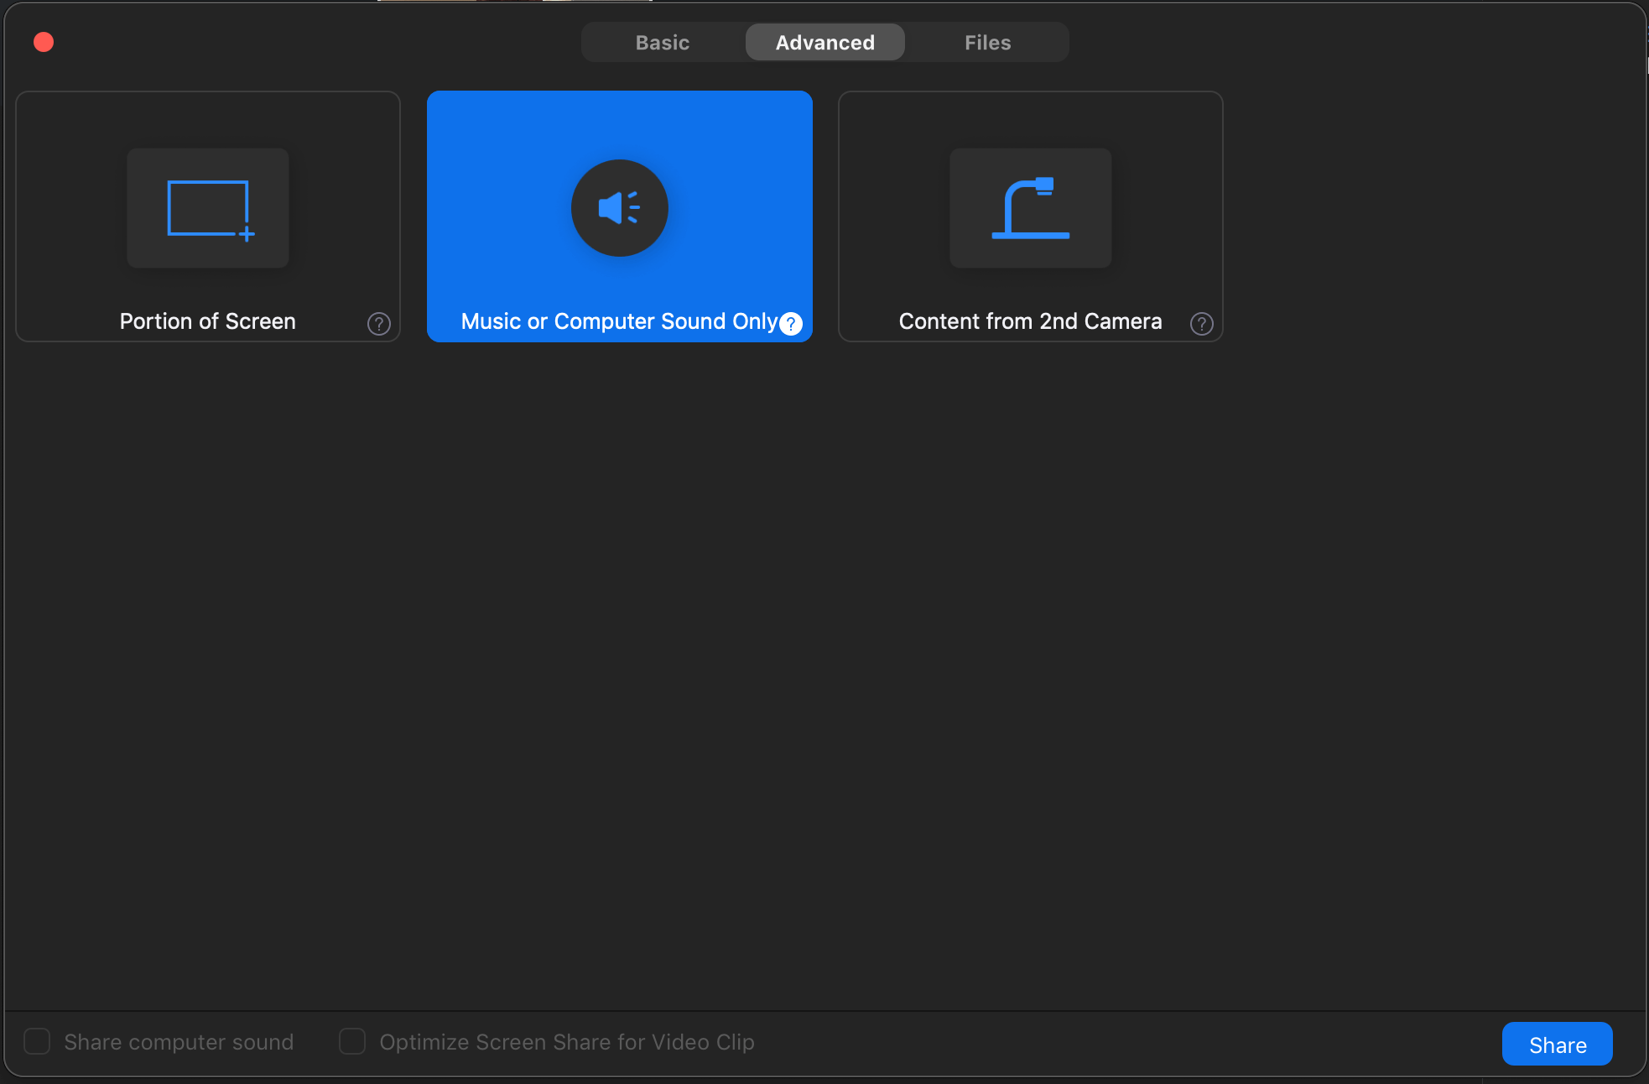1649x1084 pixels.
Task: Toggle Optimize Screen Share for Video Clip
Action: 352,1041
